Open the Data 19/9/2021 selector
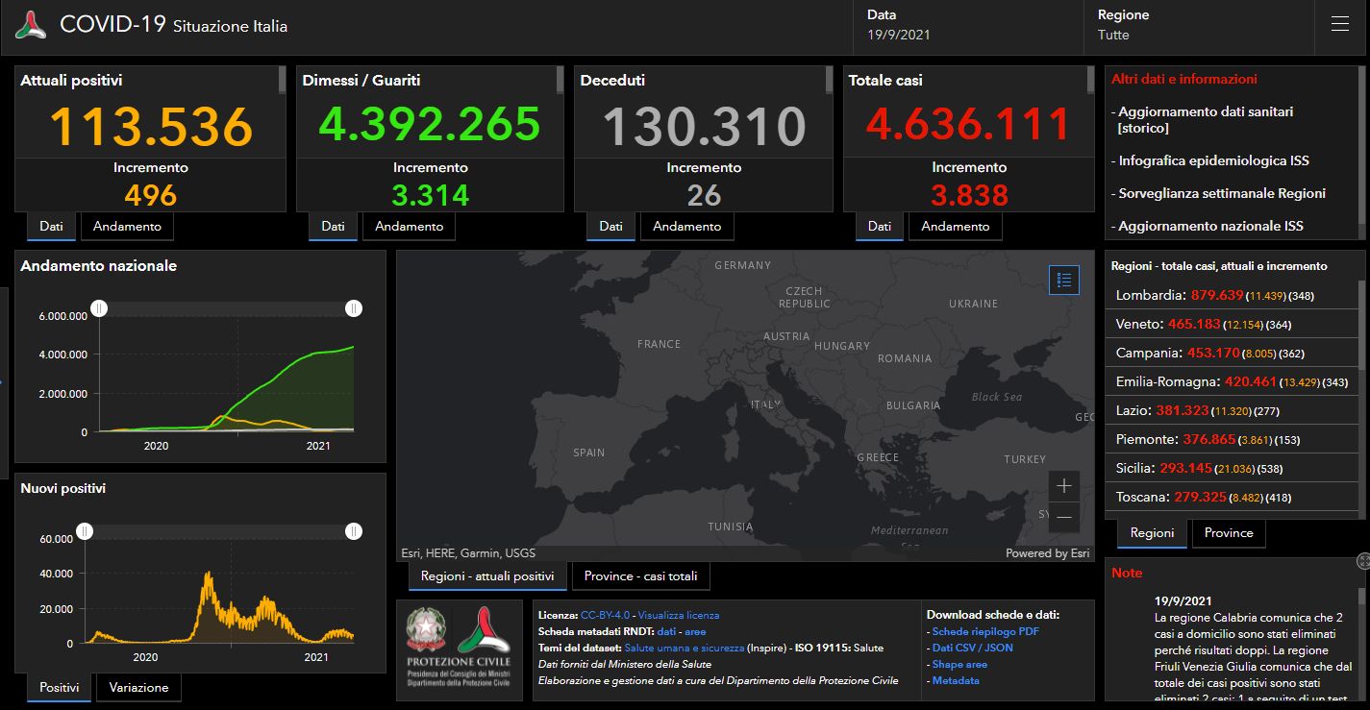The image size is (1370, 710). pyautogui.click(x=966, y=29)
